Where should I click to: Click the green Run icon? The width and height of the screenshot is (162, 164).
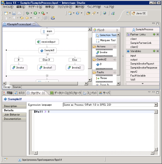pyautogui.click(x=35, y=13)
